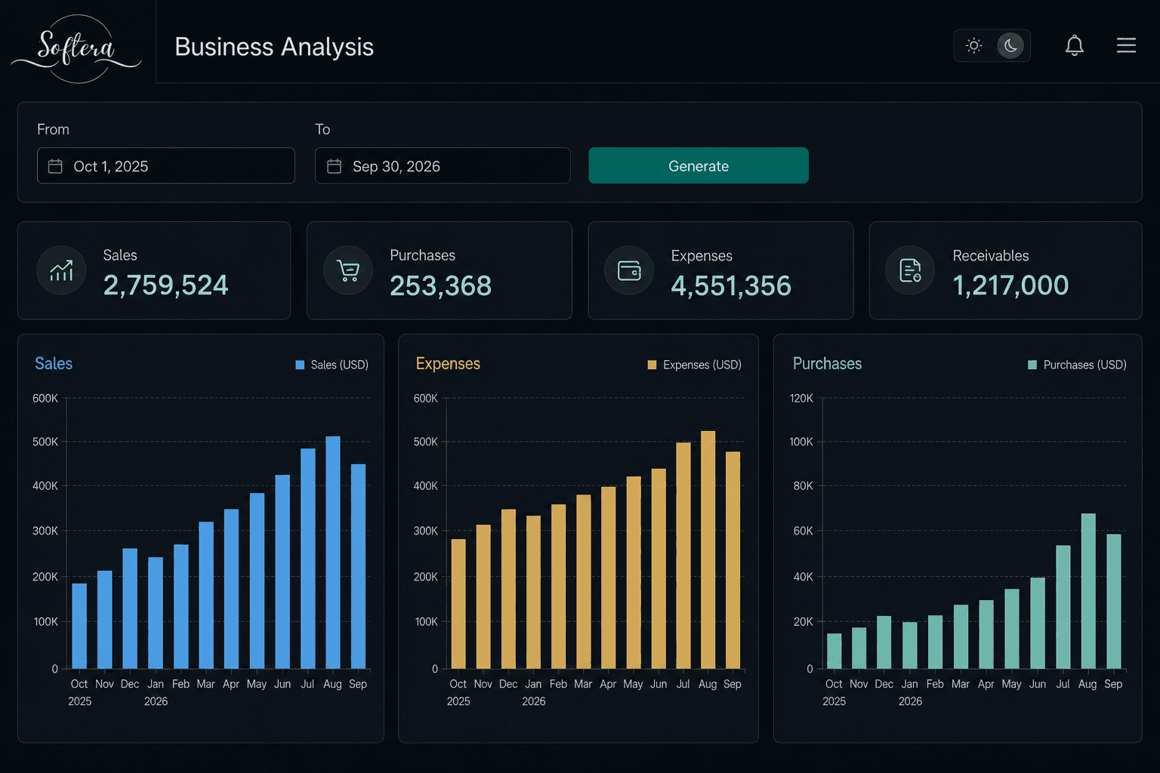Click the Sep bar in Expenses chart
1160x773 pixels.
[x=733, y=560]
